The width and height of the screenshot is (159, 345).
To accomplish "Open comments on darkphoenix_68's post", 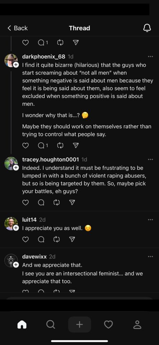I will pyautogui.click(x=43, y=146).
